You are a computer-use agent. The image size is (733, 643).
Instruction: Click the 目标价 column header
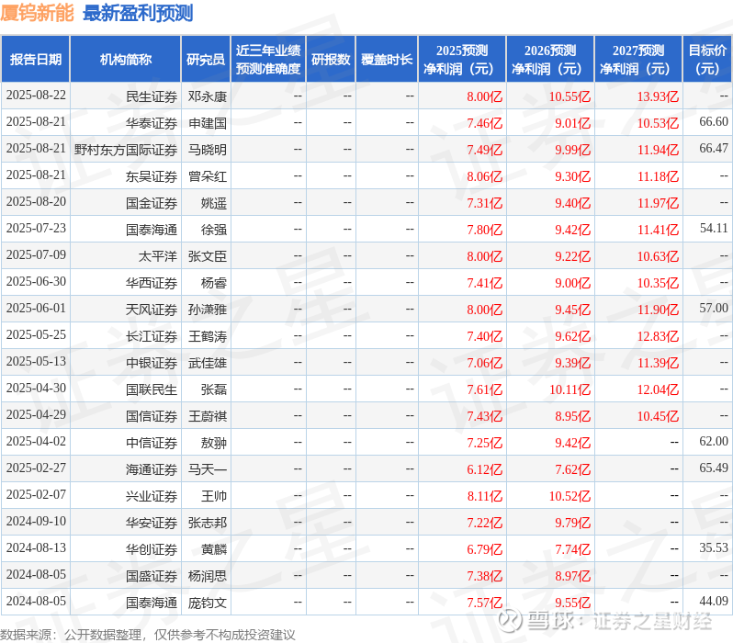(708, 60)
